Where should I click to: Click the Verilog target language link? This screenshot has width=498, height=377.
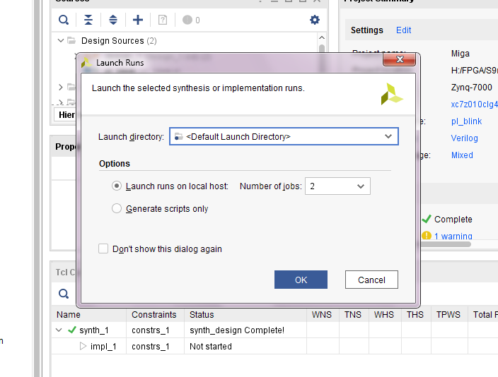click(x=464, y=138)
